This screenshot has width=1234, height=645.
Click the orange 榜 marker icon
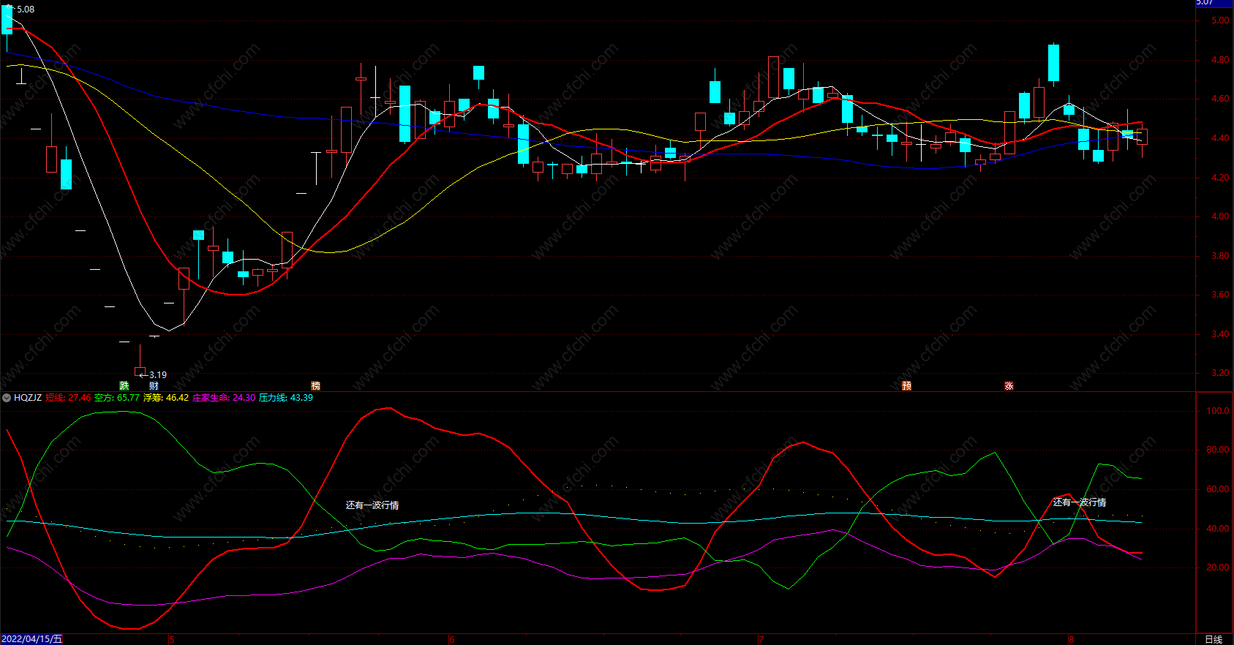[x=315, y=385]
